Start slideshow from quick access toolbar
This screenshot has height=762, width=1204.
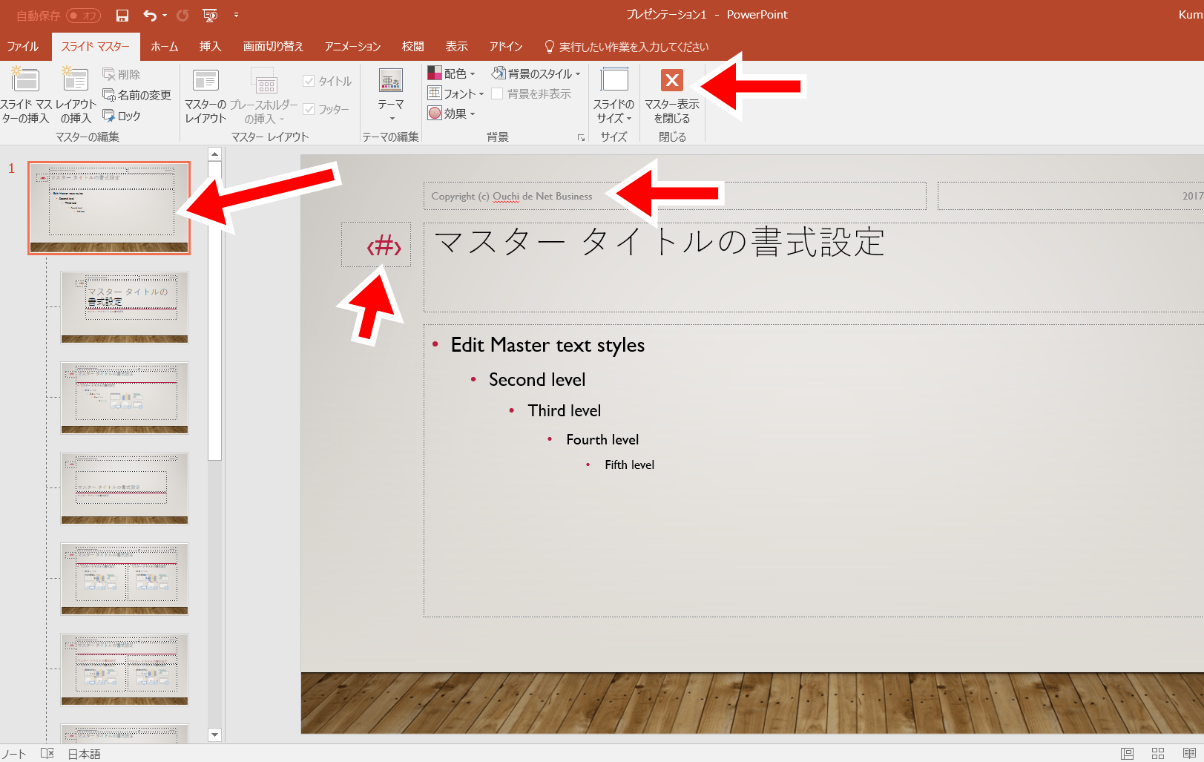click(x=210, y=15)
